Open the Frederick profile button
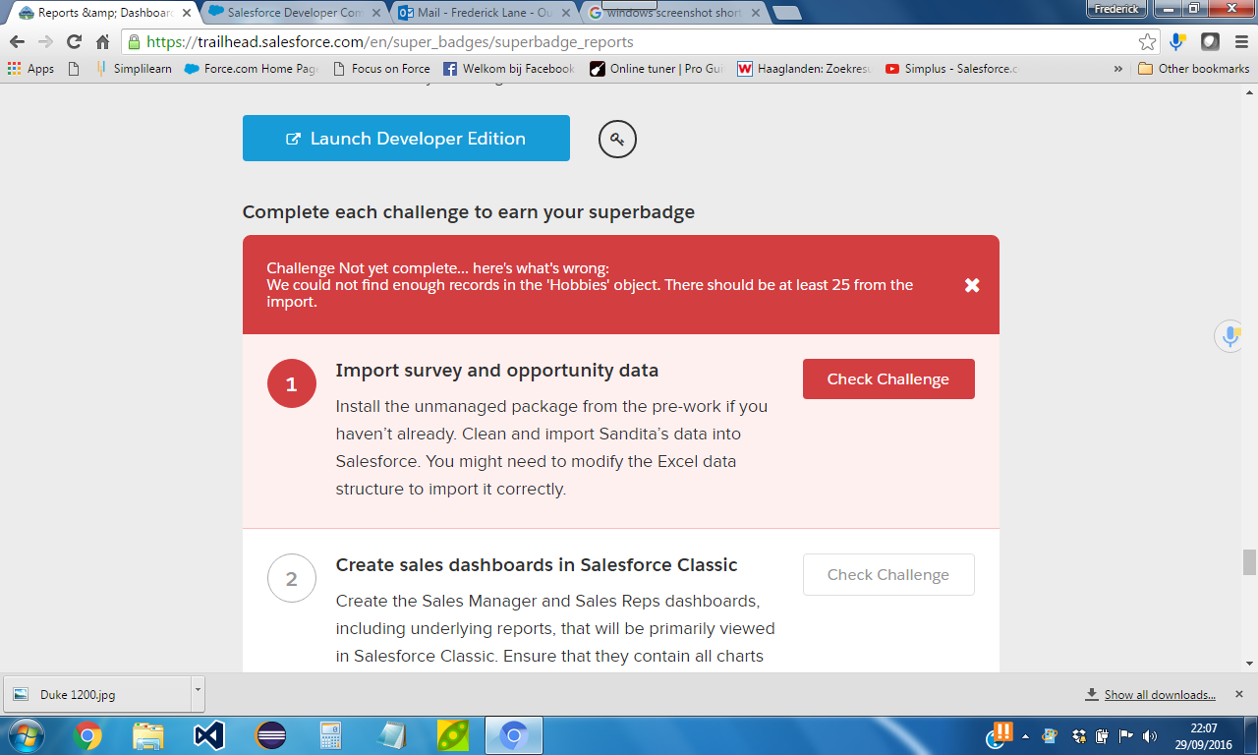Image resolution: width=1258 pixels, height=755 pixels. (1116, 9)
